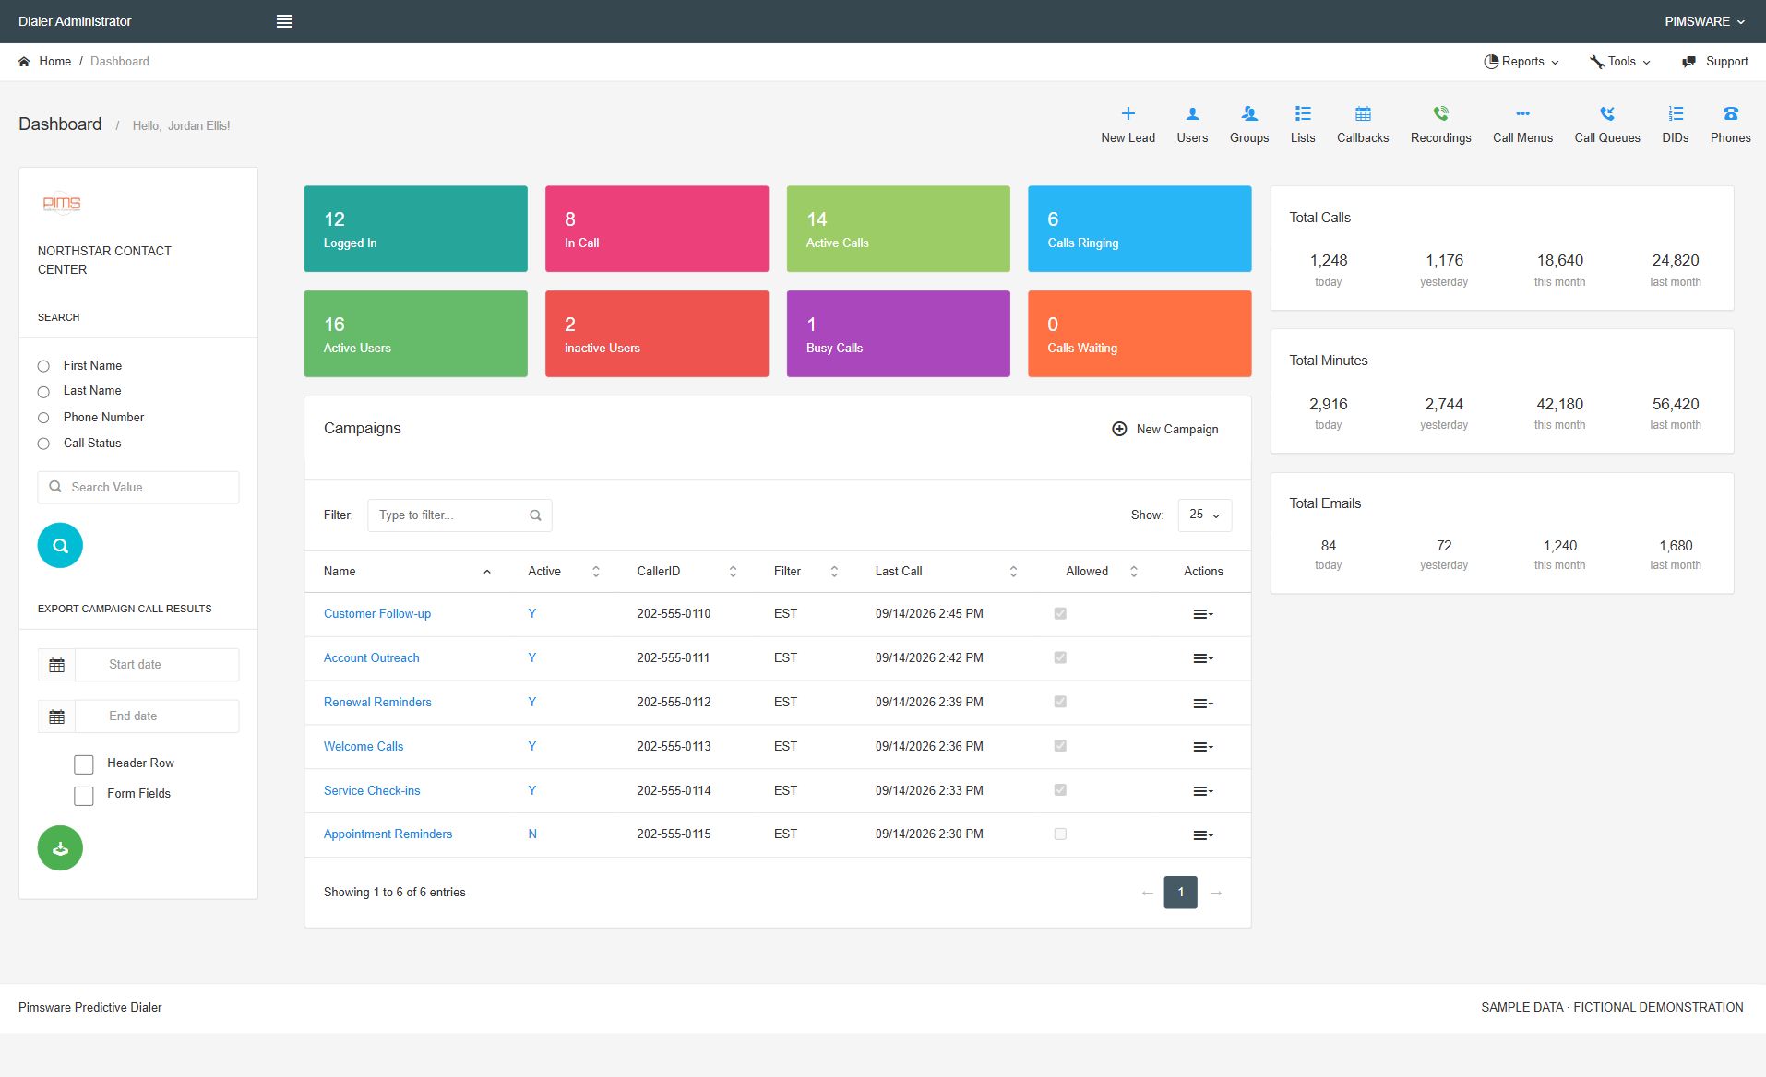
Task: Open the Customer Follow-up campaign link
Action: coord(377,614)
